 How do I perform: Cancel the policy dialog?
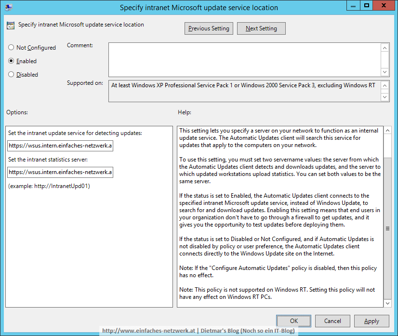(x=332, y=321)
